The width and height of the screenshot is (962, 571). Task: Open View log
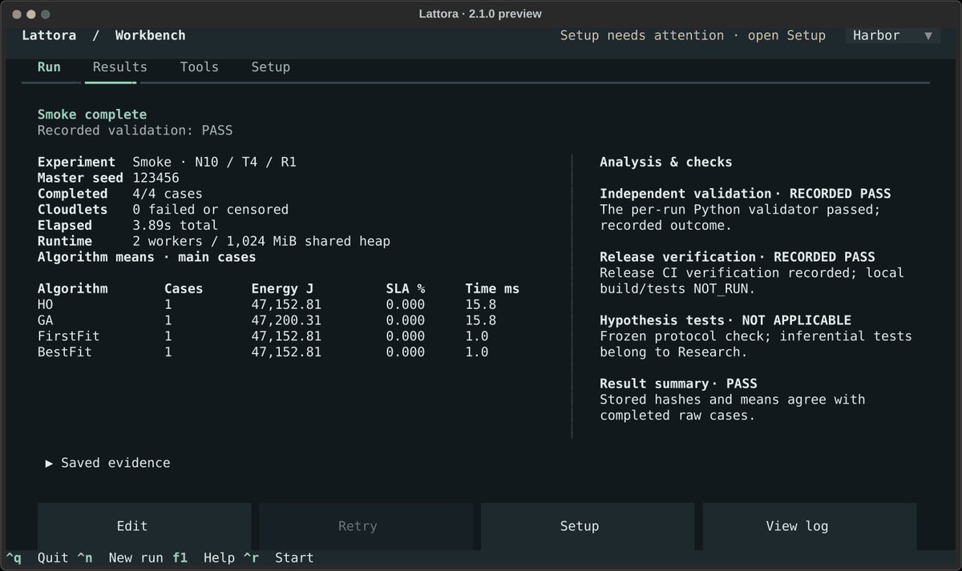coord(810,526)
